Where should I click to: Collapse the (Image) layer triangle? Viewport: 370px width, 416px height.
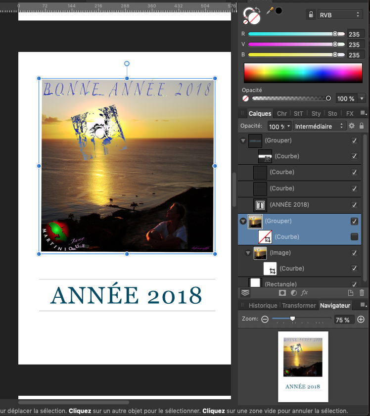click(x=248, y=253)
